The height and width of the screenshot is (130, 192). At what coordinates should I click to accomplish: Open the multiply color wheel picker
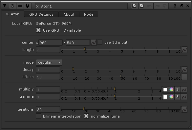point(171,89)
